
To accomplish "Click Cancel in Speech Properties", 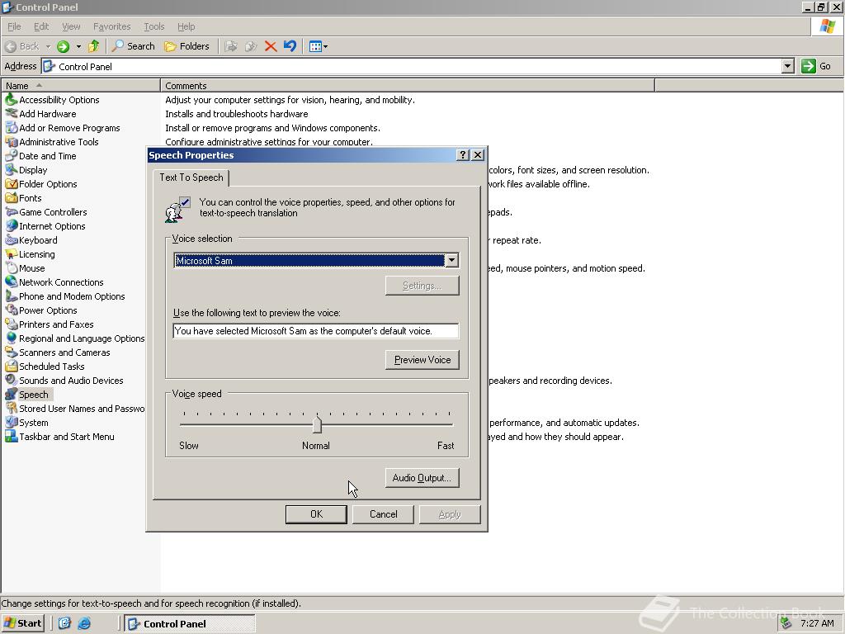I will pos(383,514).
